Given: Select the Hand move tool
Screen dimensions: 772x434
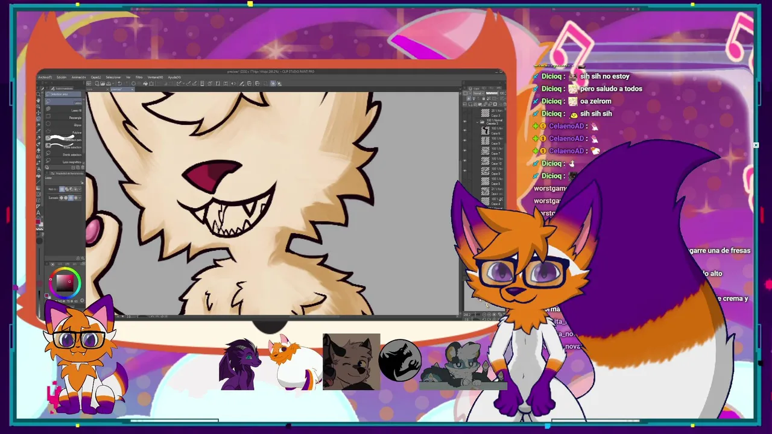Looking at the screenshot, I should point(39,101).
